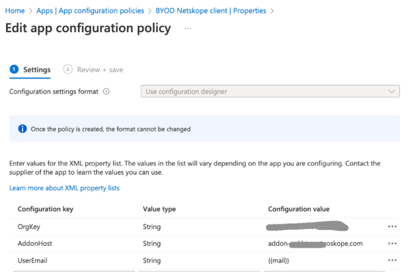Screen dimensions: 417x272
Task: Click info icon next to Configuration settings format
Action: click(106, 92)
